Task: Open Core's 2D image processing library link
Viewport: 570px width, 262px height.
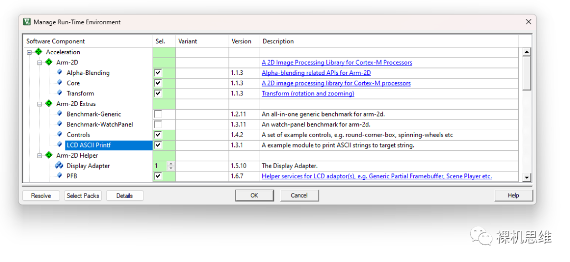Action: point(336,83)
